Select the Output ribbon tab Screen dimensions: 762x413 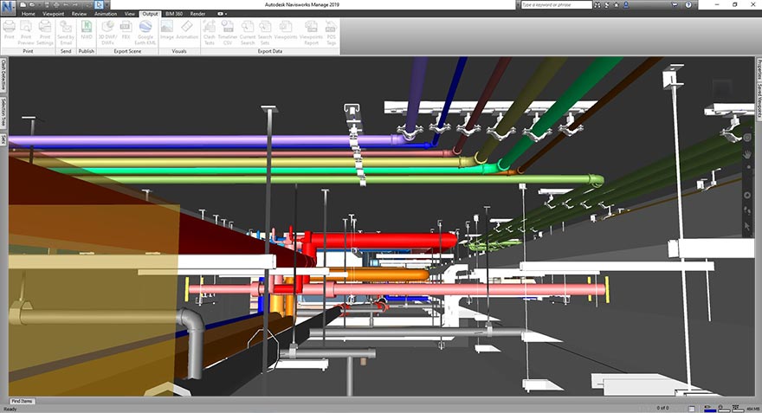pos(150,14)
